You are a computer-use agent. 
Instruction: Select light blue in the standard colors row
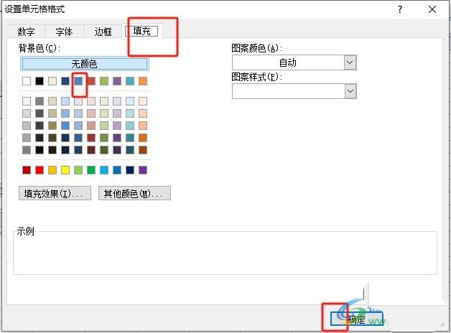104,170
